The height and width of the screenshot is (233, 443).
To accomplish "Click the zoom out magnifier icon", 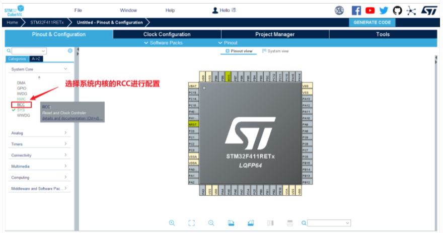I will pyautogui.click(x=211, y=223).
